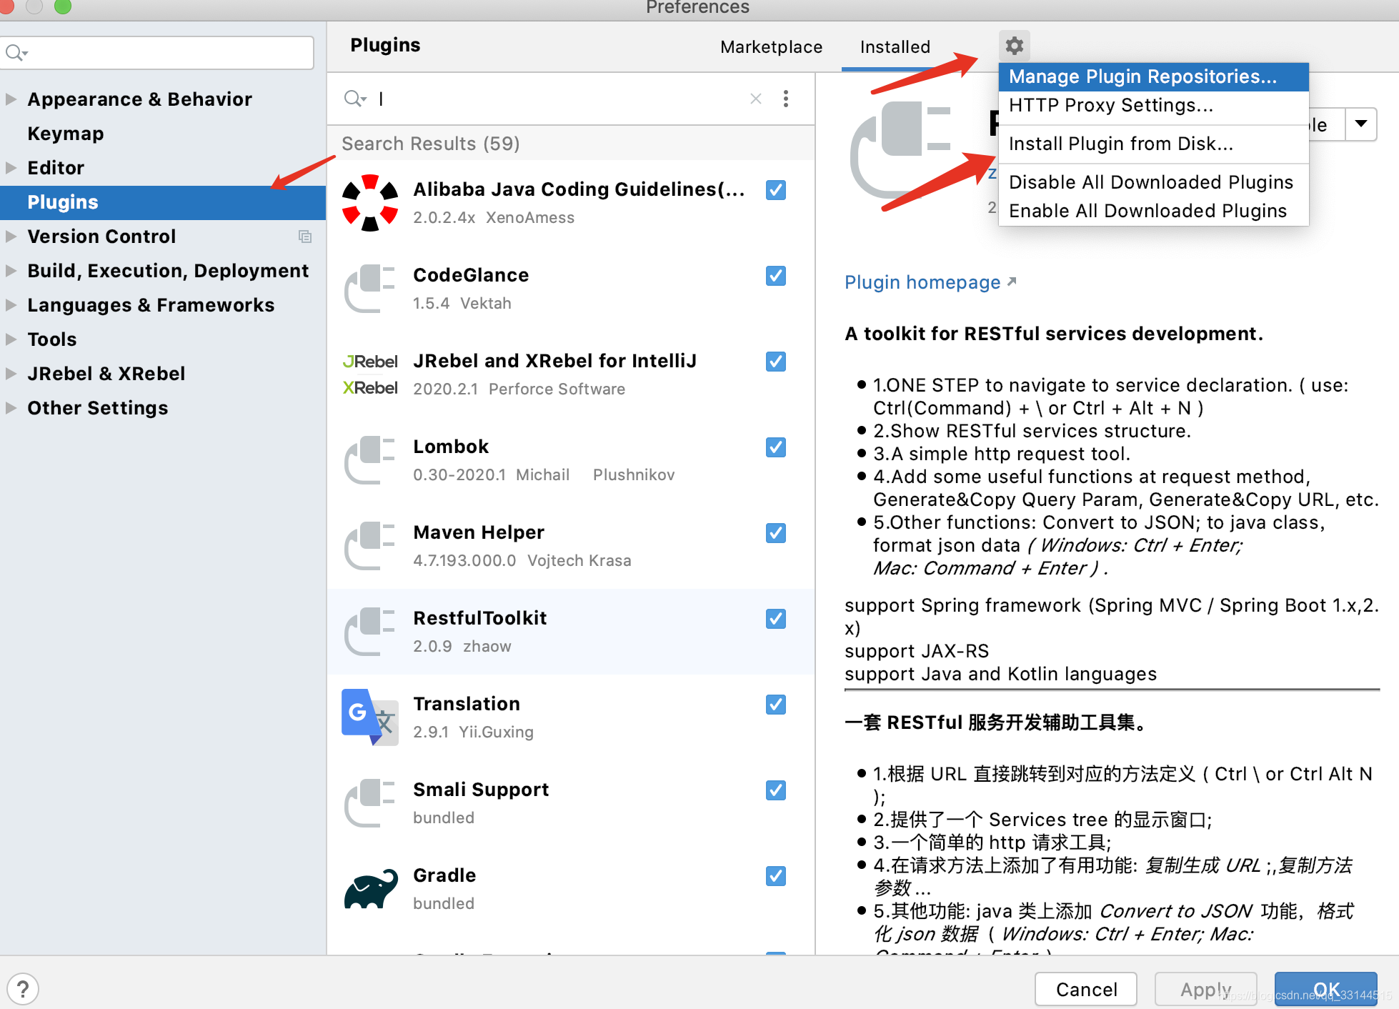The height and width of the screenshot is (1009, 1399).
Task: Click the JRebel XRebel plugin logo
Action: pos(370,374)
